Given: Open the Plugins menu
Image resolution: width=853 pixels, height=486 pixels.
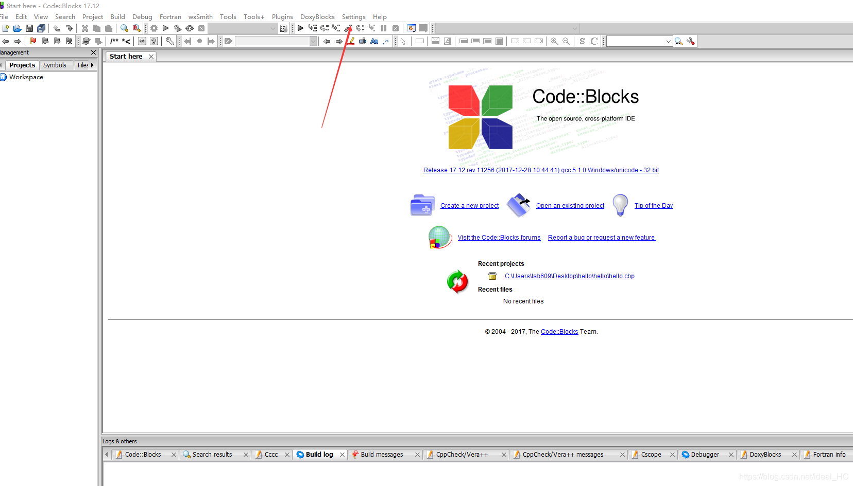Looking at the screenshot, I should pos(282,16).
